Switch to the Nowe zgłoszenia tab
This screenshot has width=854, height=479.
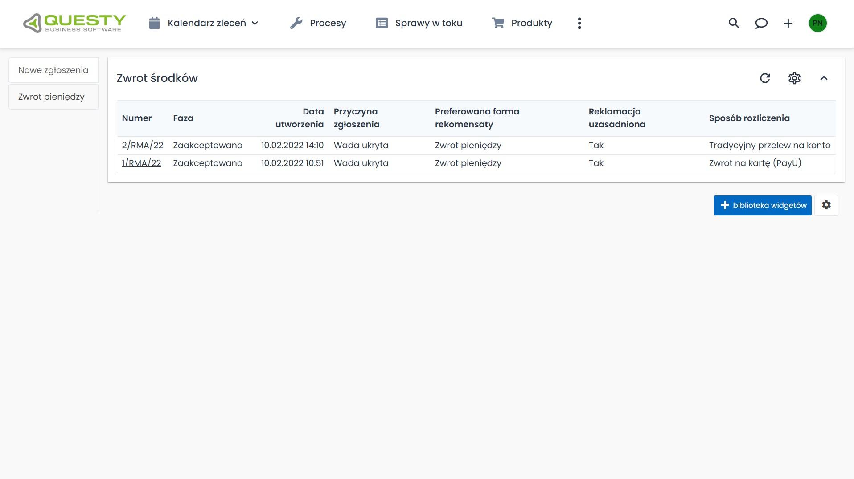tap(53, 70)
